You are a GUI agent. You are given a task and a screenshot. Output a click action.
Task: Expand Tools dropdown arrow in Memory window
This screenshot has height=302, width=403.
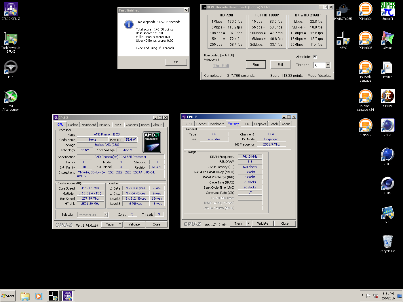click(x=248, y=223)
